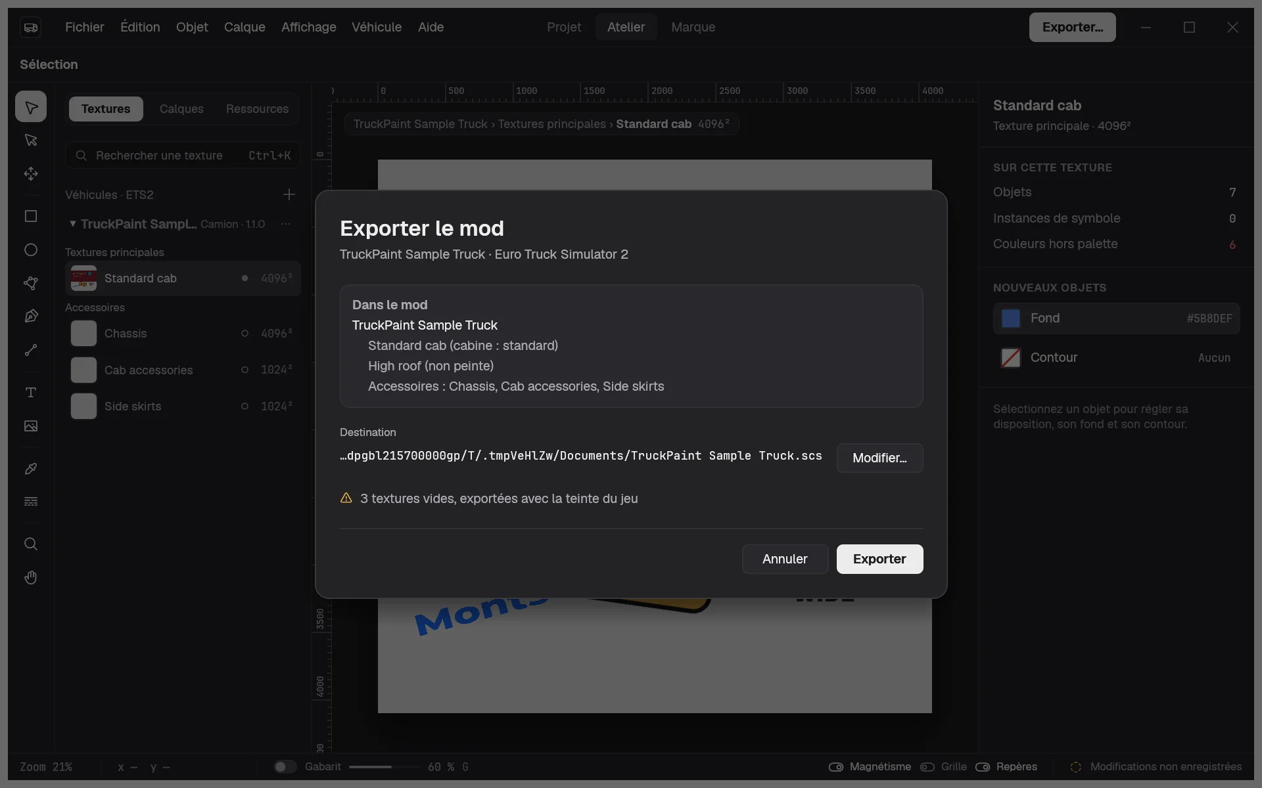Switch to the Marque workspace tab
1262x788 pixels.
coord(693,27)
